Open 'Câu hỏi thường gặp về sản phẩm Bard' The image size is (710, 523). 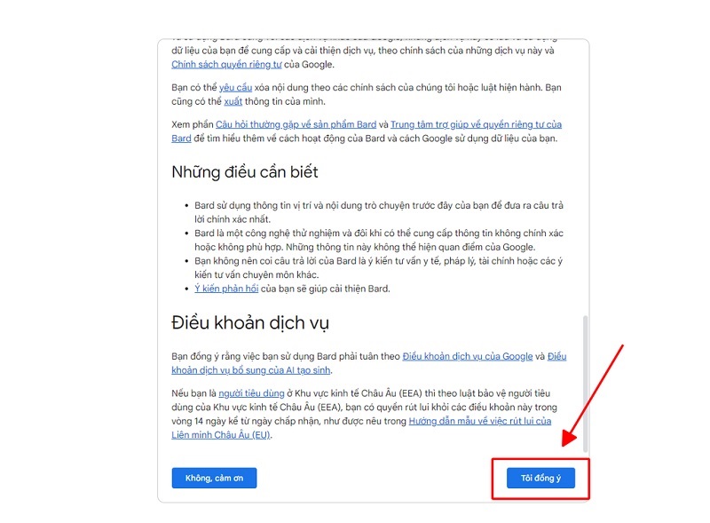pos(296,124)
